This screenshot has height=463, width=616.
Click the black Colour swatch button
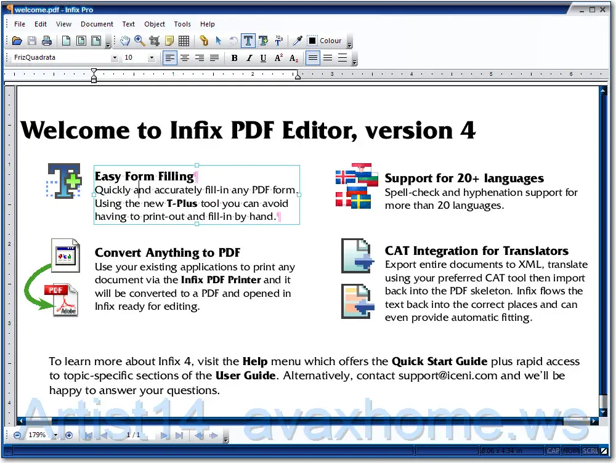(x=312, y=41)
